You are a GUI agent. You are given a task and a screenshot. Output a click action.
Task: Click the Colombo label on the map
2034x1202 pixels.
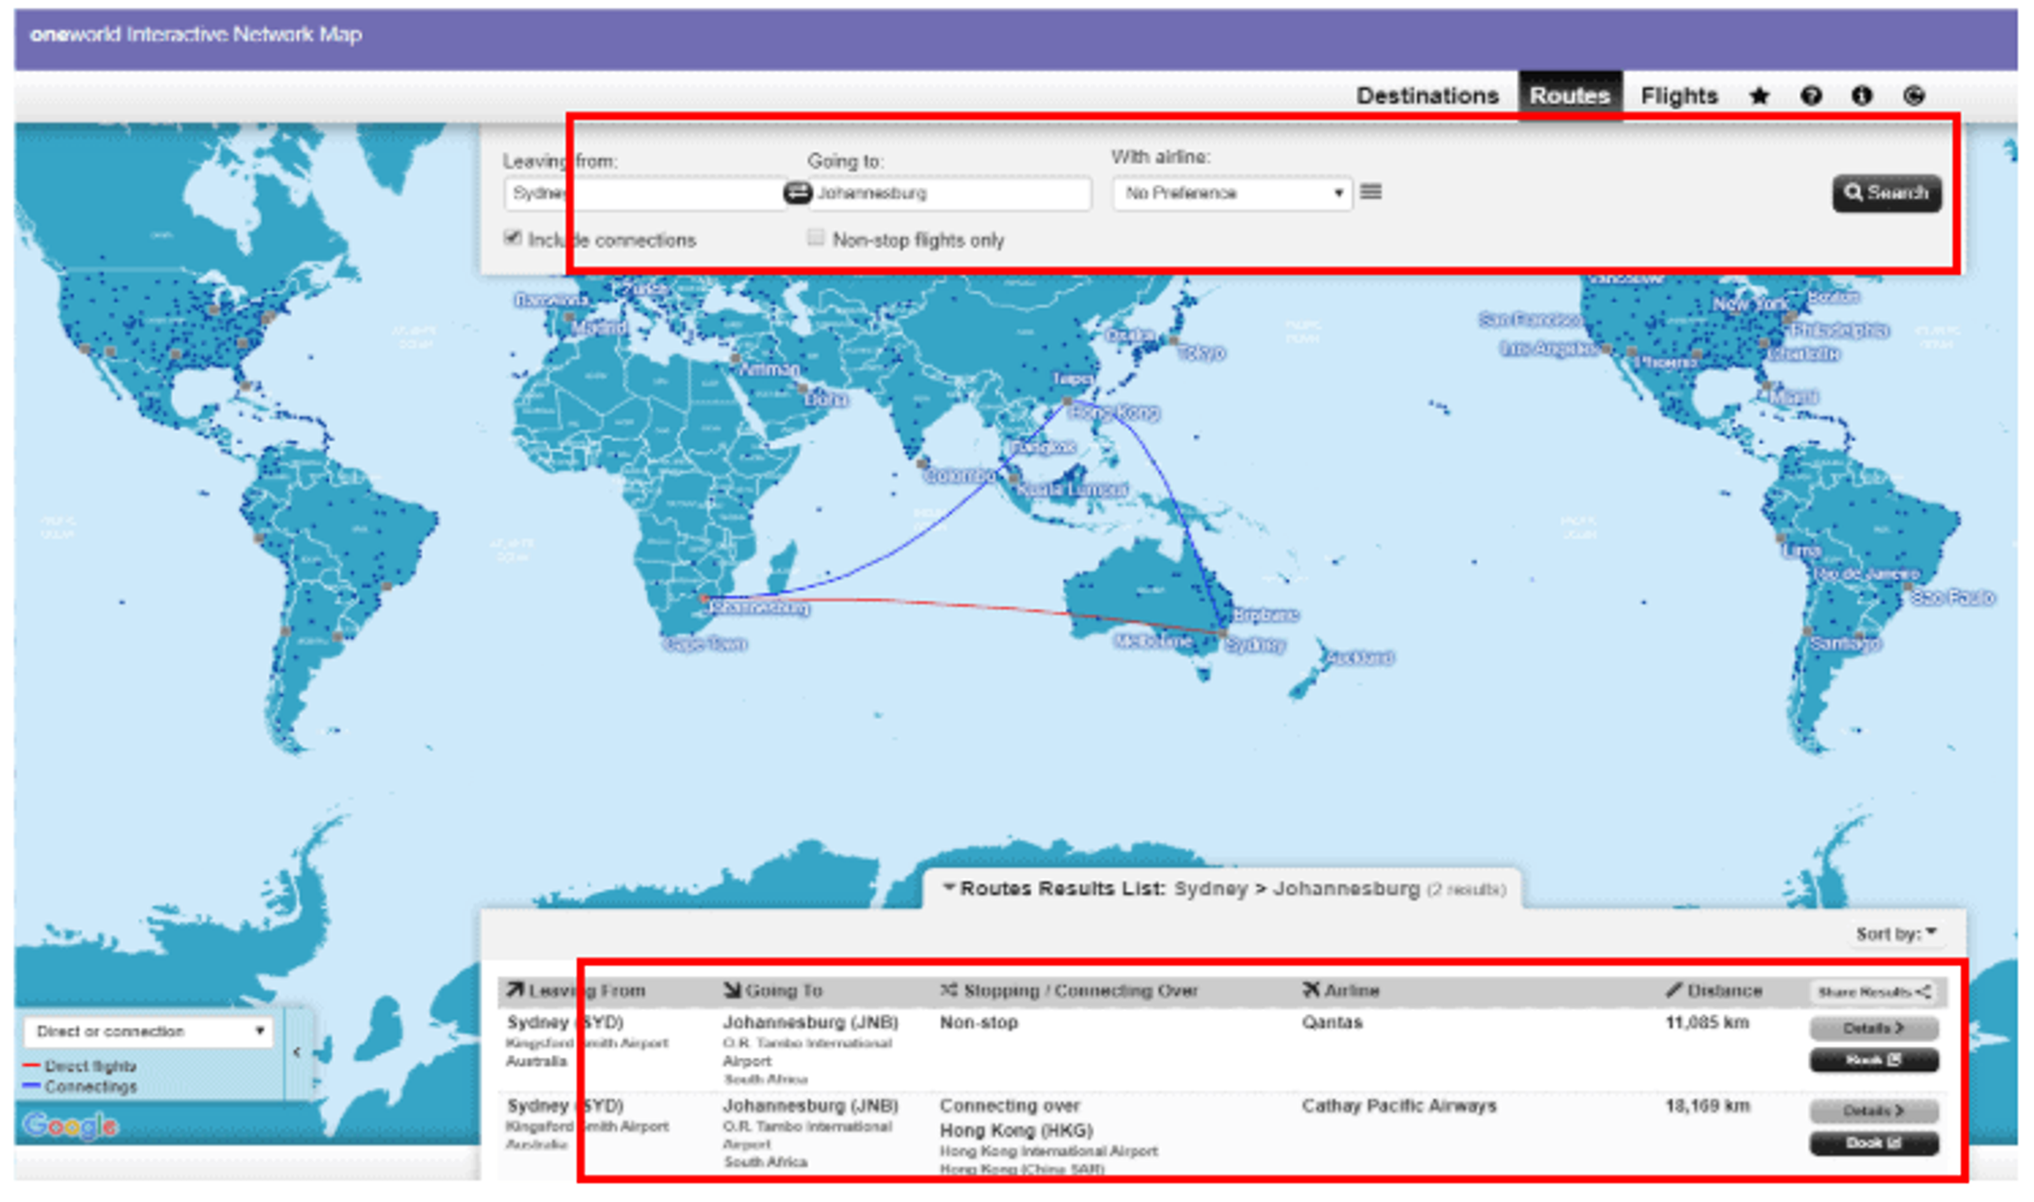point(960,476)
